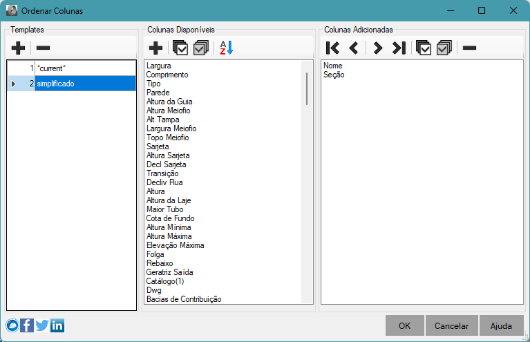Move added column one step forward
This screenshot has height=342, width=530.
[x=377, y=48]
